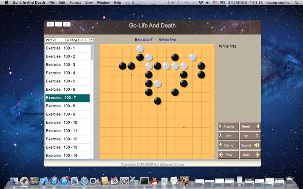Screen dimensions: 303x189
Task: Open System Preferences gear in dock
Action: point(125,181)
